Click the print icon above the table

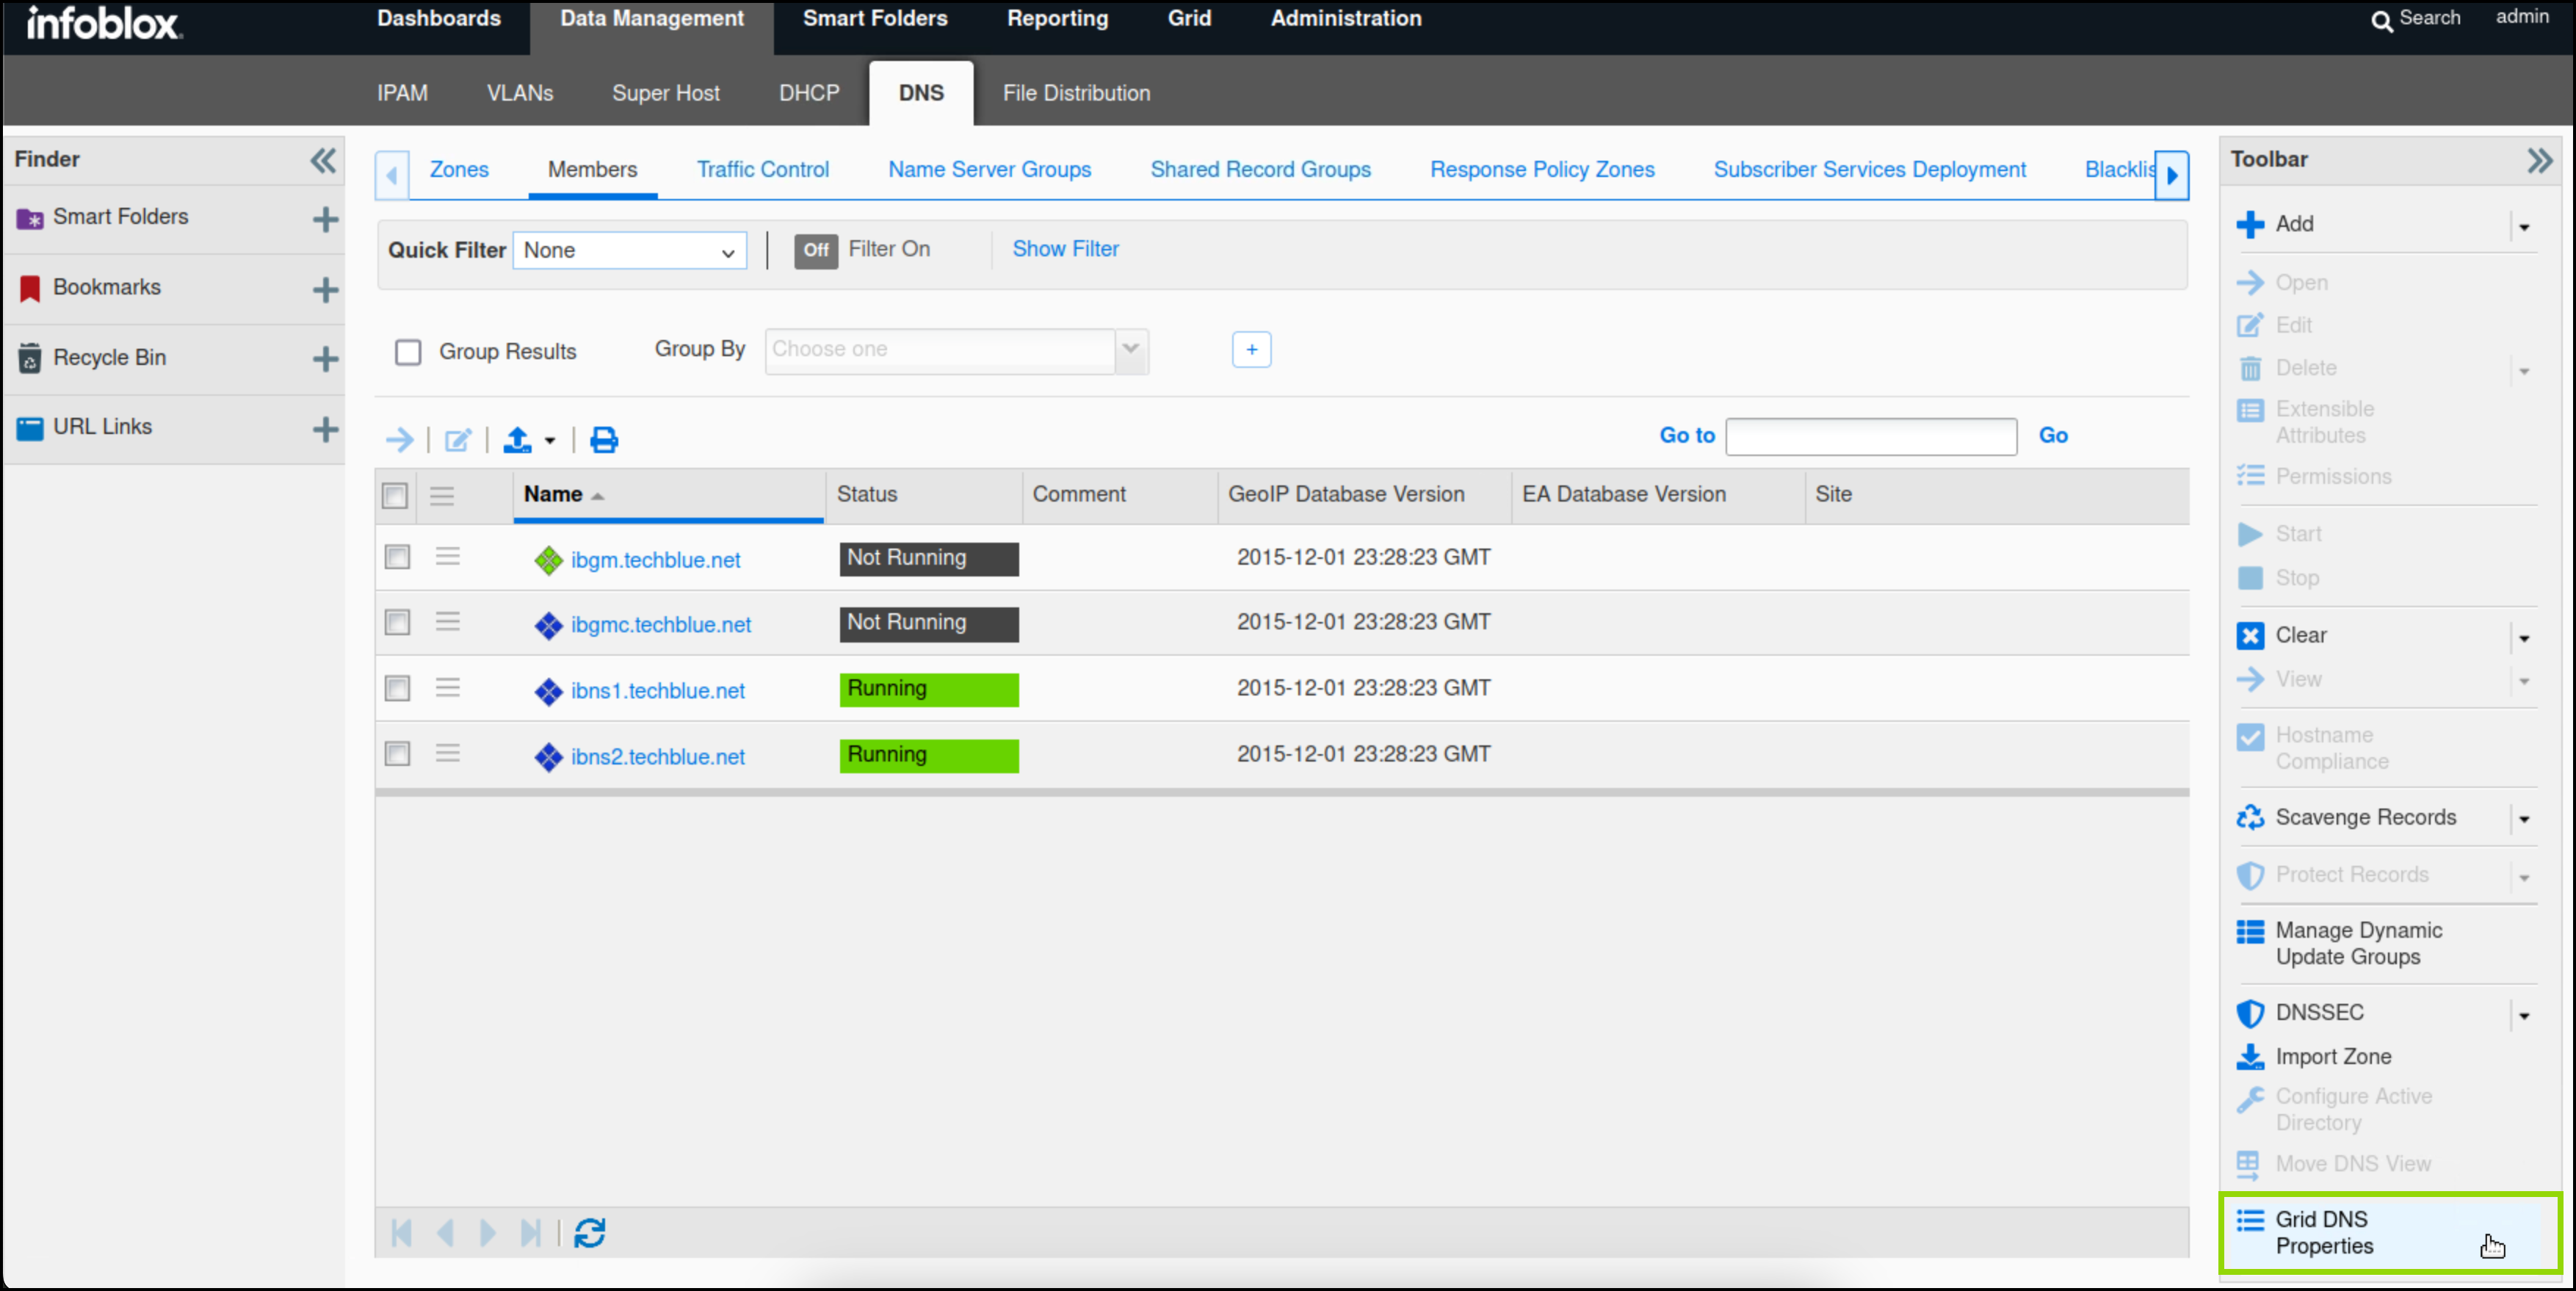tap(603, 439)
